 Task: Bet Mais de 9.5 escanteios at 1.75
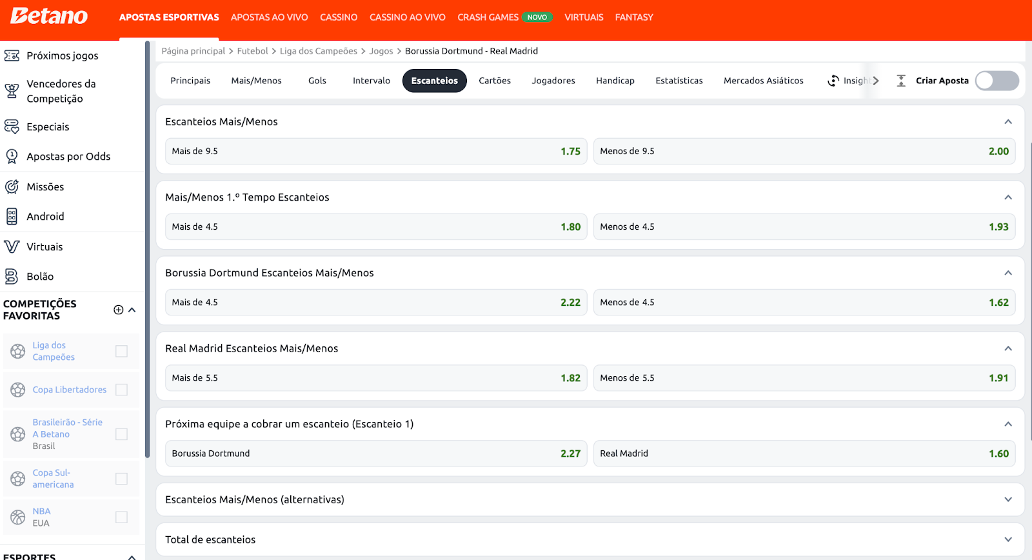(376, 151)
